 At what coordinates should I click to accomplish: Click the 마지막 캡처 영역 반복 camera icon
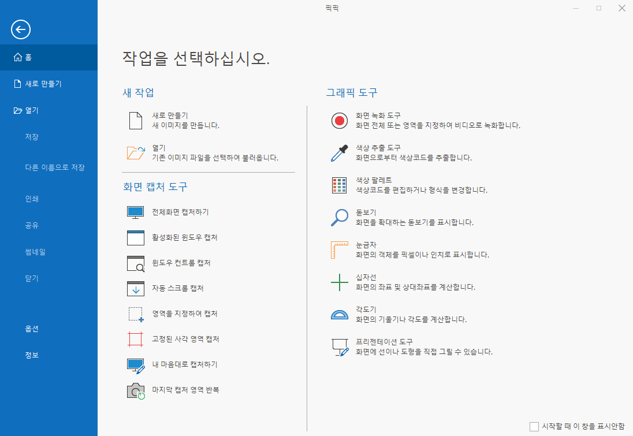coord(136,391)
